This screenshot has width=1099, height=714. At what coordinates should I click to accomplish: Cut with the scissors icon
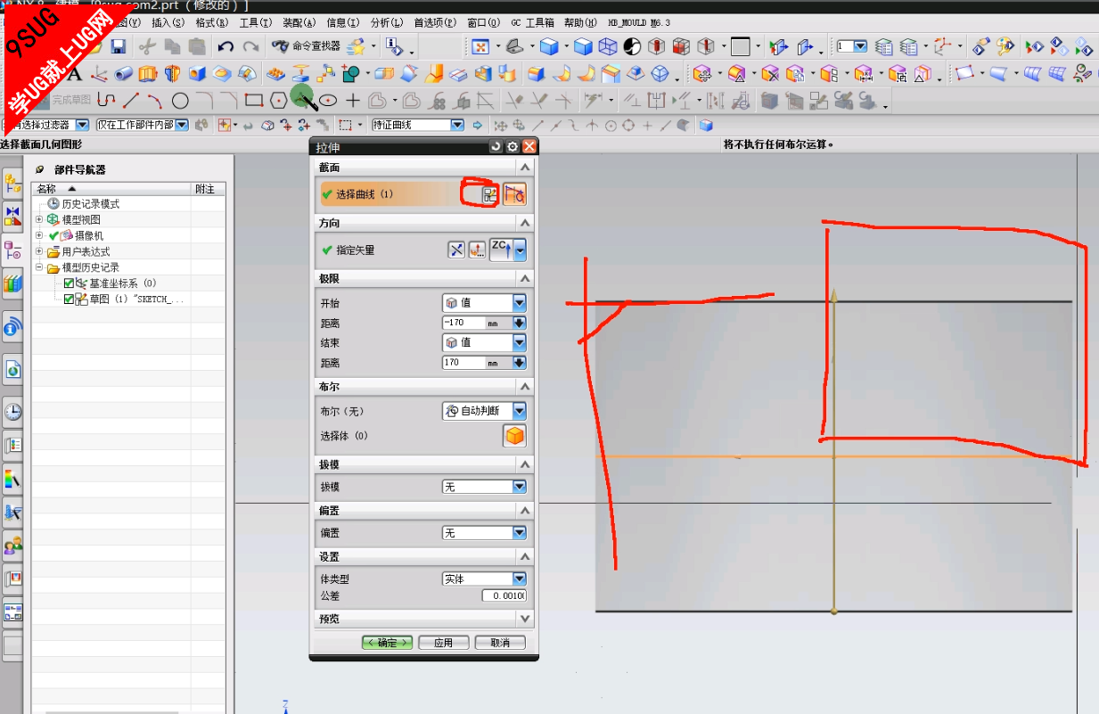click(148, 46)
